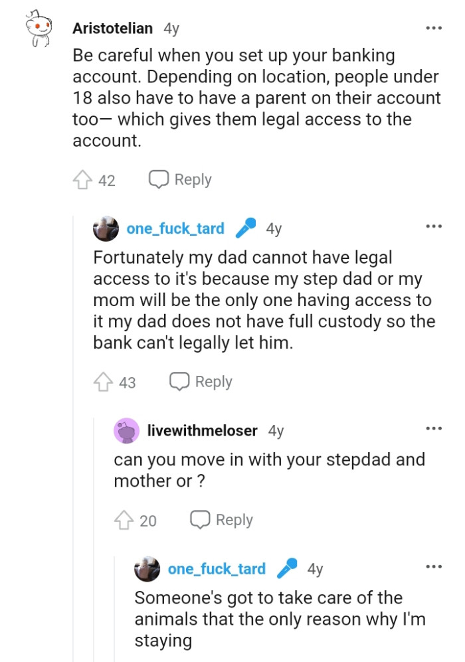Open livewithmeloser's user profile
Image resolution: width=465 pixels, height=662 pixels.
(x=201, y=430)
